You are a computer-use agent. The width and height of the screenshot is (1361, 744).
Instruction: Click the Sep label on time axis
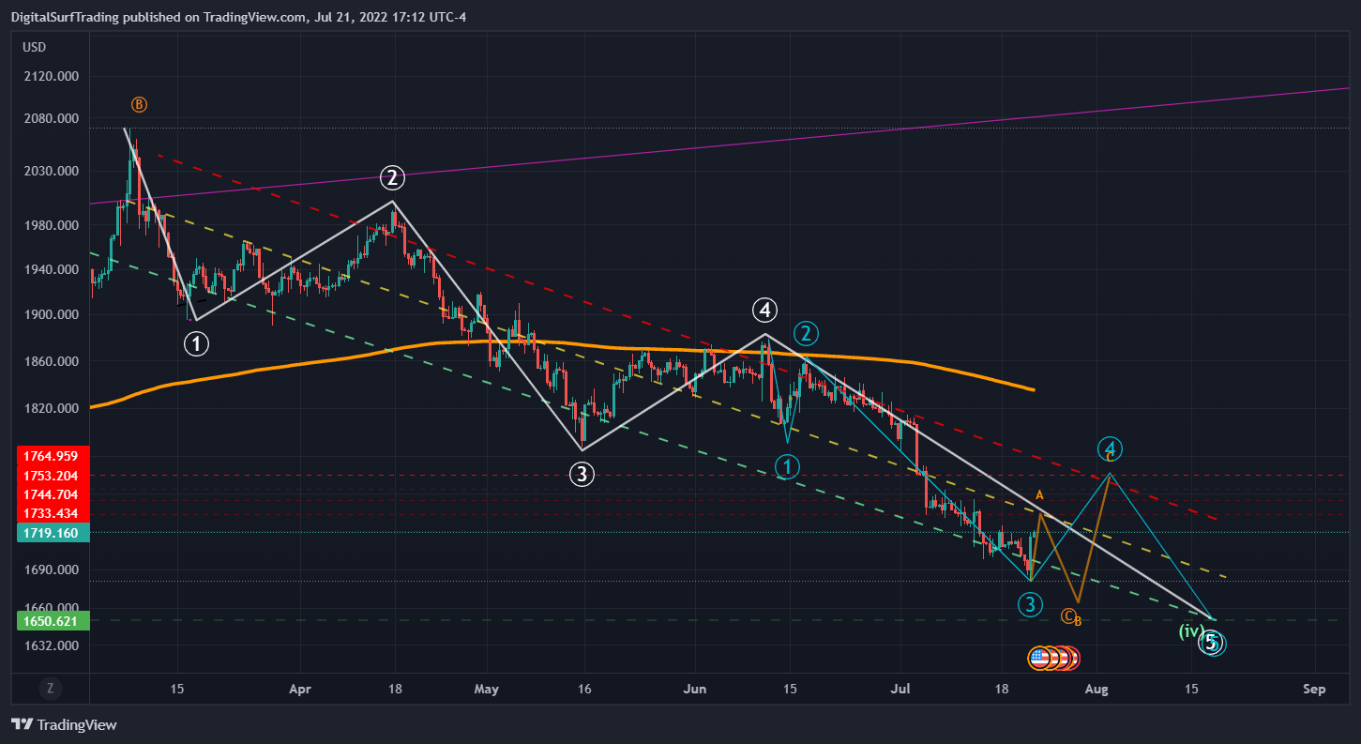coord(1314,689)
